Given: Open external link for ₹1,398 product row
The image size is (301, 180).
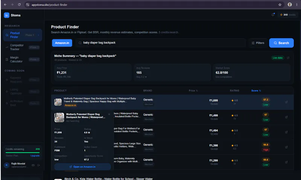Looking at the screenshot, I should point(286,147).
